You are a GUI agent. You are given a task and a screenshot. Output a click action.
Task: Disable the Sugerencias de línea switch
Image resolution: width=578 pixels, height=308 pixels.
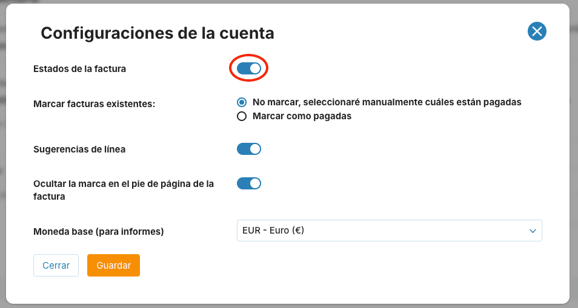(x=249, y=149)
